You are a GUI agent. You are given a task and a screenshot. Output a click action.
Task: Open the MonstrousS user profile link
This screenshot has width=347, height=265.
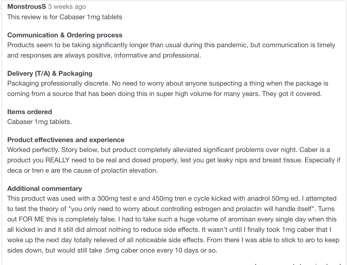[26, 7]
